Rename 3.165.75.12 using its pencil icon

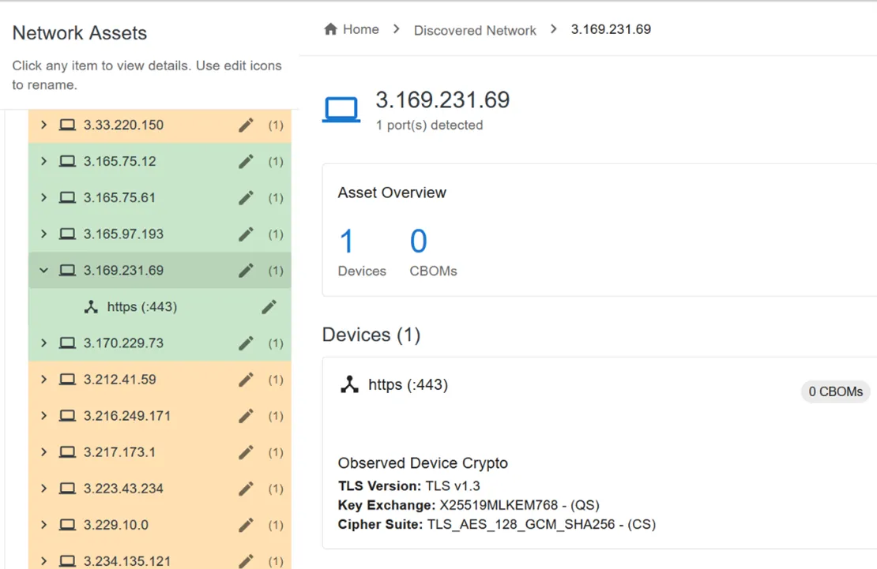tap(246, 162)
